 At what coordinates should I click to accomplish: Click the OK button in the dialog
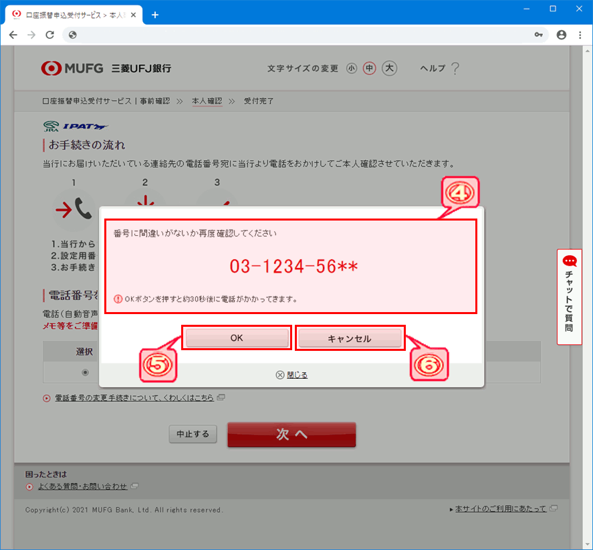point(237,338)
